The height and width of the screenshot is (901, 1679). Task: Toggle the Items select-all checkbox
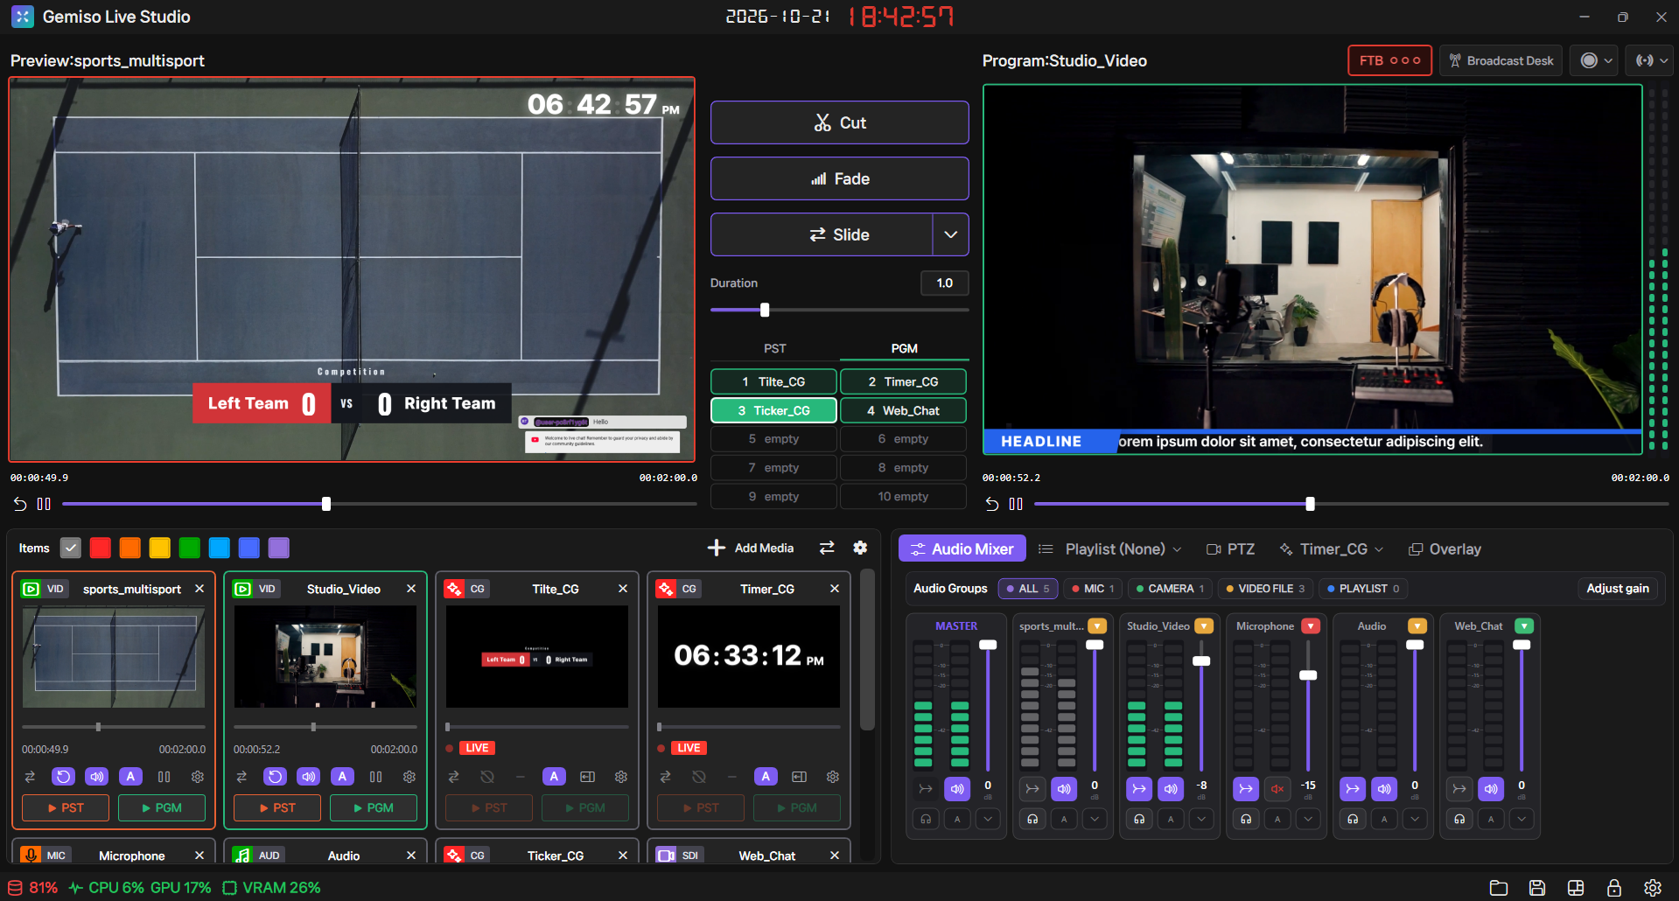click(71, 548)
